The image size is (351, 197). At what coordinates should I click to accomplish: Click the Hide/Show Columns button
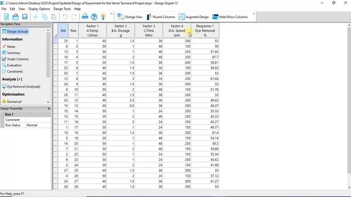pyautogui.click(x=230, y=17)
